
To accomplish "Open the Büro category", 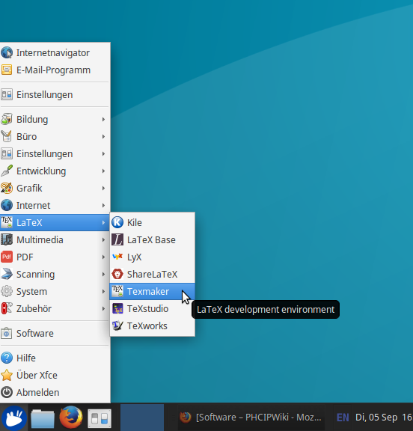I will click(55, 136).
